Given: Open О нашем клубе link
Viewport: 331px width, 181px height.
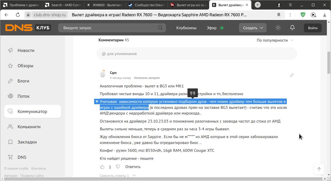Looking at the screenshot, I should [16, 168].
